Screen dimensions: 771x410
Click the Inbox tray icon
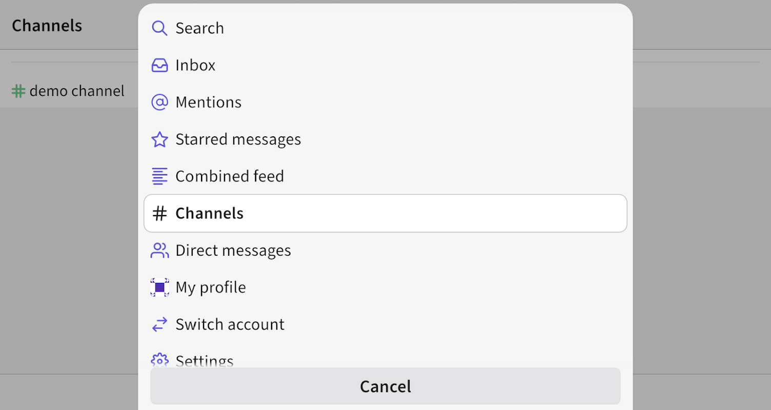pos(159,65)
